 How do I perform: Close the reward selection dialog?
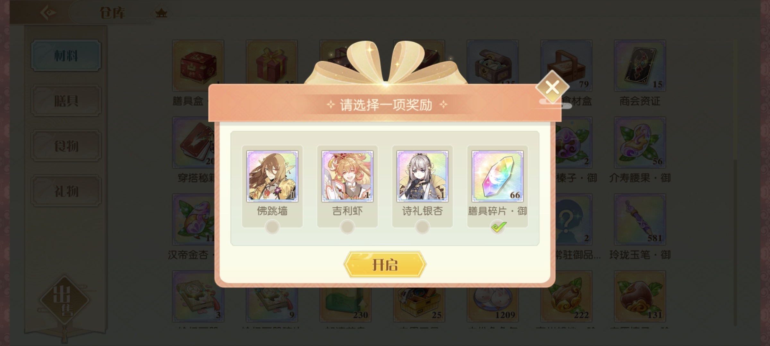[552, 87]
